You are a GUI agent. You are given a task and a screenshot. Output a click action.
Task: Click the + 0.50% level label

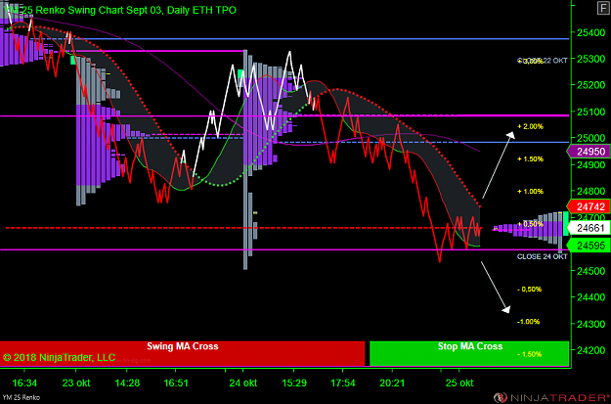[x=530, y=224]
